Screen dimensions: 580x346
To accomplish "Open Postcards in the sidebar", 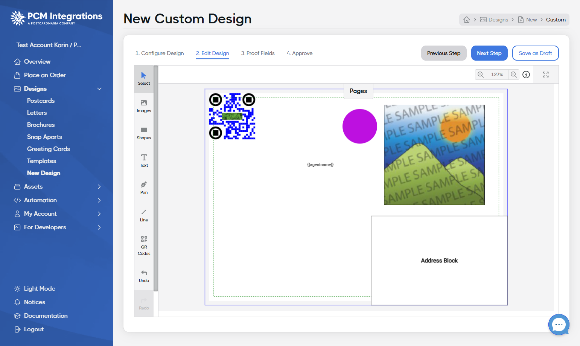I will click(x=41, y=101).
